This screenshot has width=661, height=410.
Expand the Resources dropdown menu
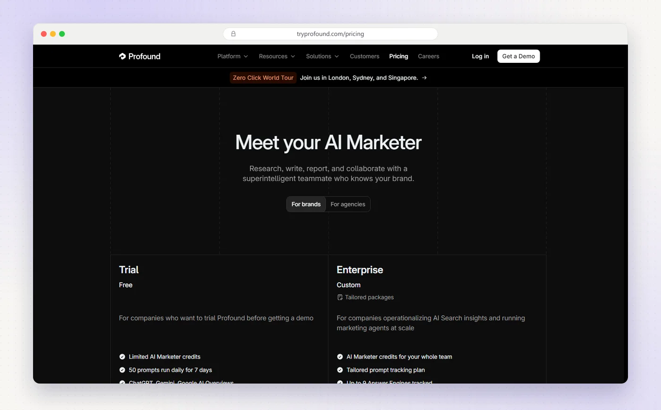coord(277,56)
